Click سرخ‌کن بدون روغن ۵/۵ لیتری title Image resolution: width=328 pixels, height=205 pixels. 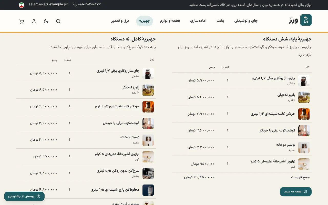118,171
